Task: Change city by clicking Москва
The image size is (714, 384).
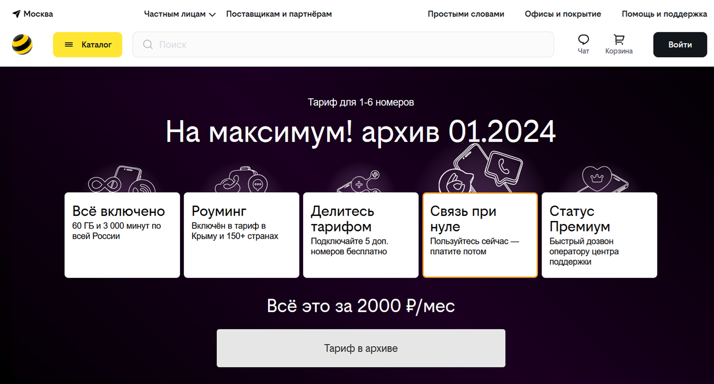Action: click(x=39, y=14)
